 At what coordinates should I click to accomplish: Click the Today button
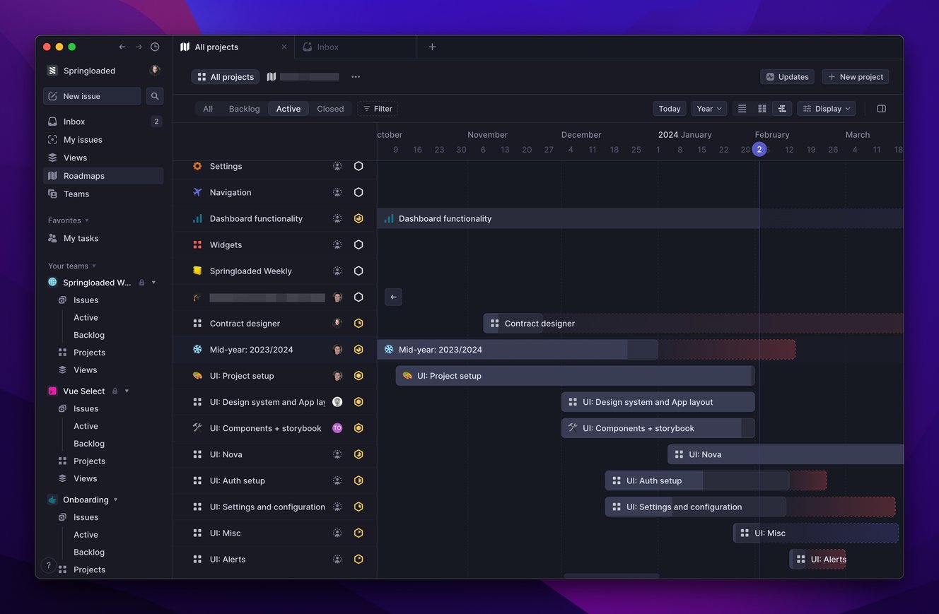(669, 109)
